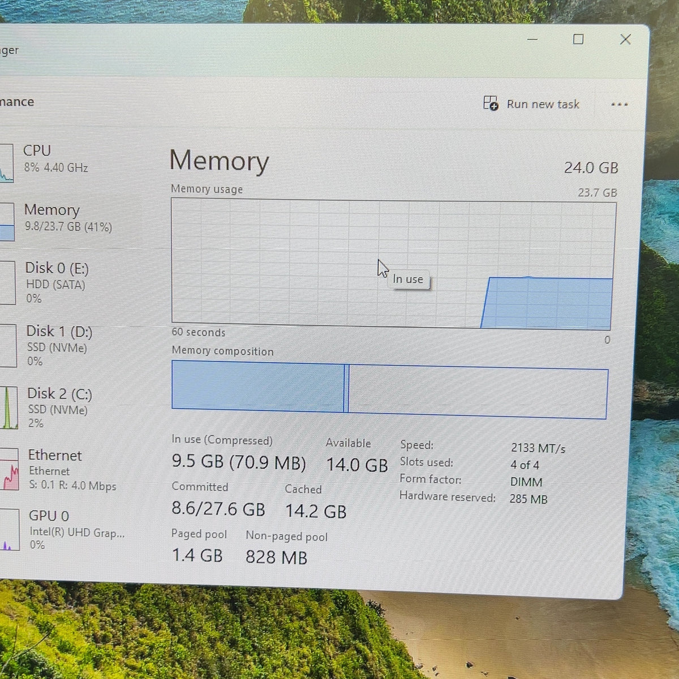Click the Speed value 2133 MT/s
Viewport: 679px width, 679px height.
click(x=538, y=448)
